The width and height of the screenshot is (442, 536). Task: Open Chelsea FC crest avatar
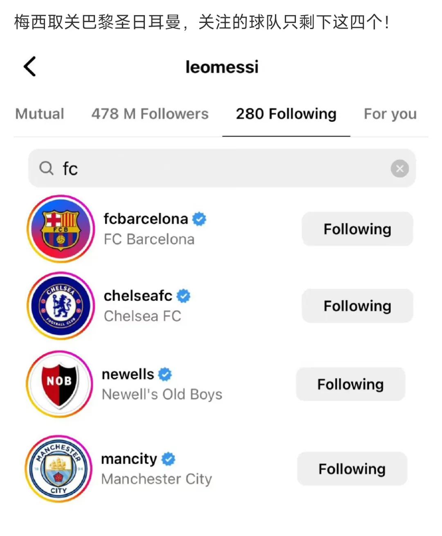click(x=61, y=306)
